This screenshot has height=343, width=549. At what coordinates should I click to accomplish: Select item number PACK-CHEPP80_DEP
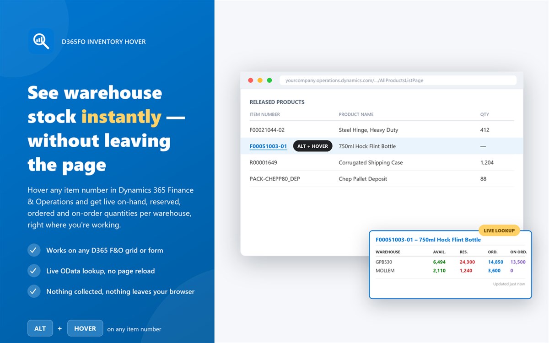pos(274,179)
